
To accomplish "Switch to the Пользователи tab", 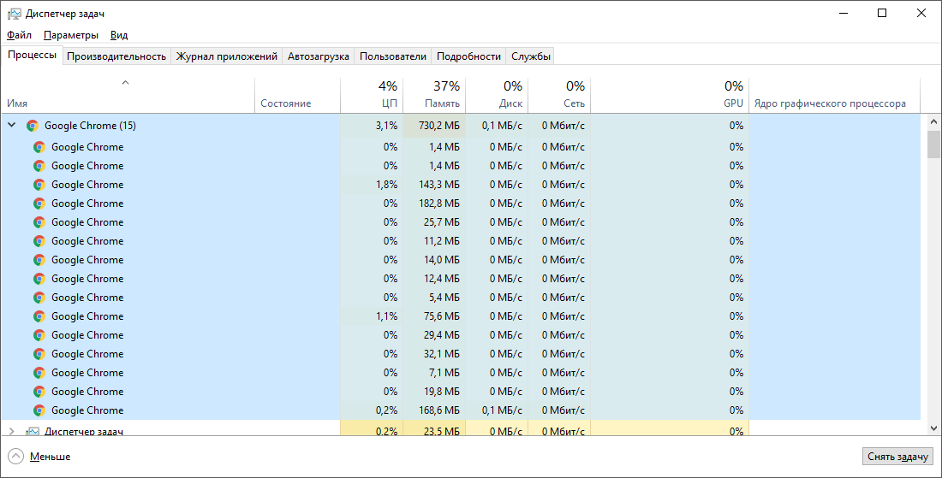I will (x=393, y=56).
